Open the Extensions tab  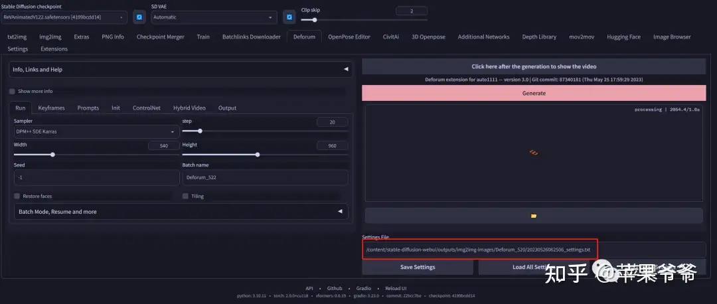click(x=54, y=49)
